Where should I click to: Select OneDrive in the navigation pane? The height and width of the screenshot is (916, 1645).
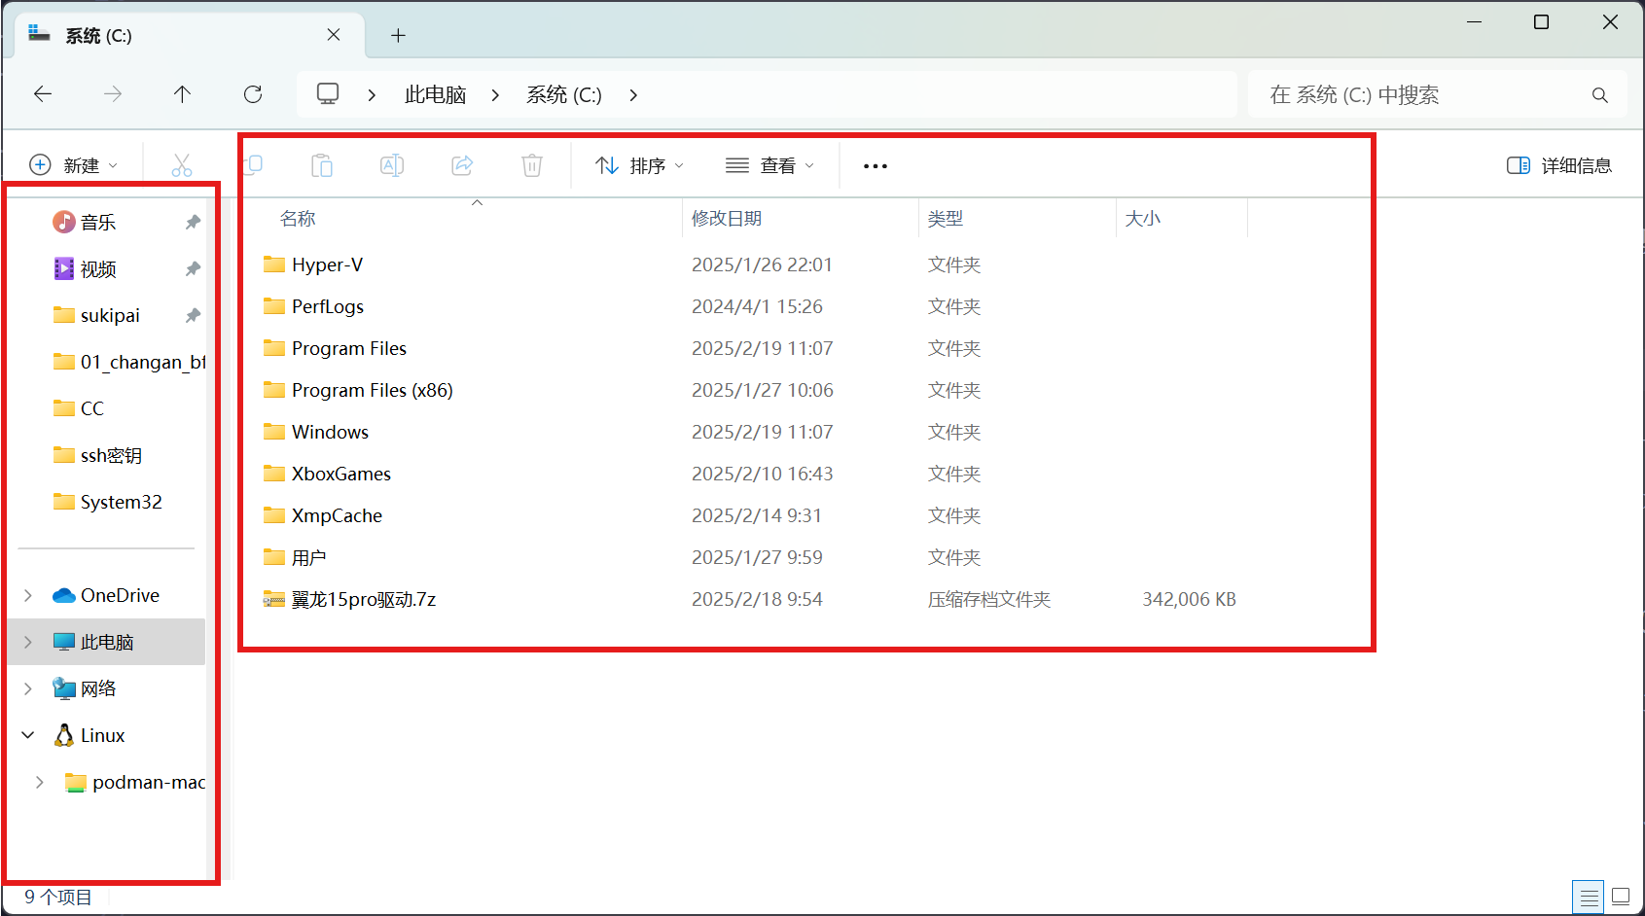(x=106, y=595)
